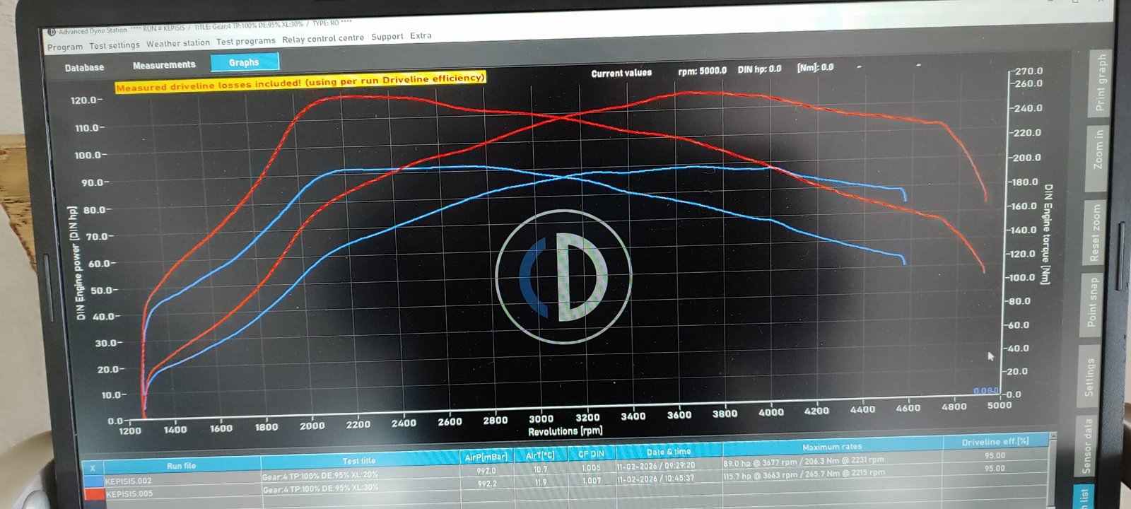This screenshot has height=509, width=1131.
Task: Open the Test programs menu
Action: 245,42
